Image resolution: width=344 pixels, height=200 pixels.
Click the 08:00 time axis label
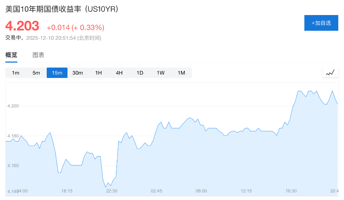201,191
